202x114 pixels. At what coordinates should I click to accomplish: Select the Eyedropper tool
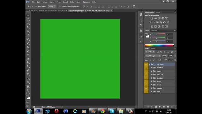(x=28, y=35)
